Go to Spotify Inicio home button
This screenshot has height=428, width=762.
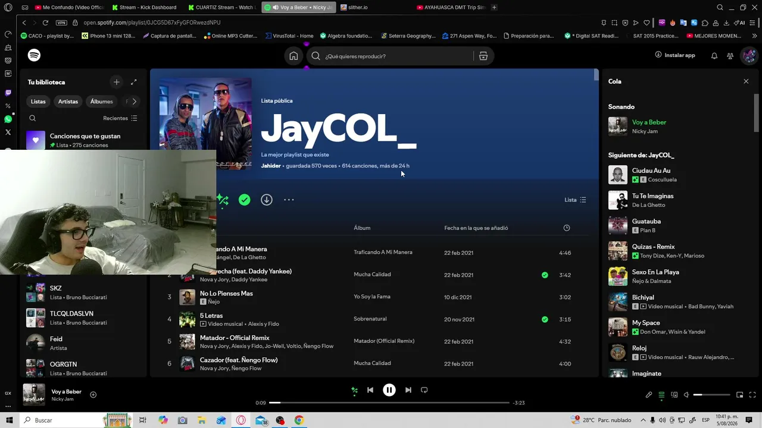tap(293, 56)
